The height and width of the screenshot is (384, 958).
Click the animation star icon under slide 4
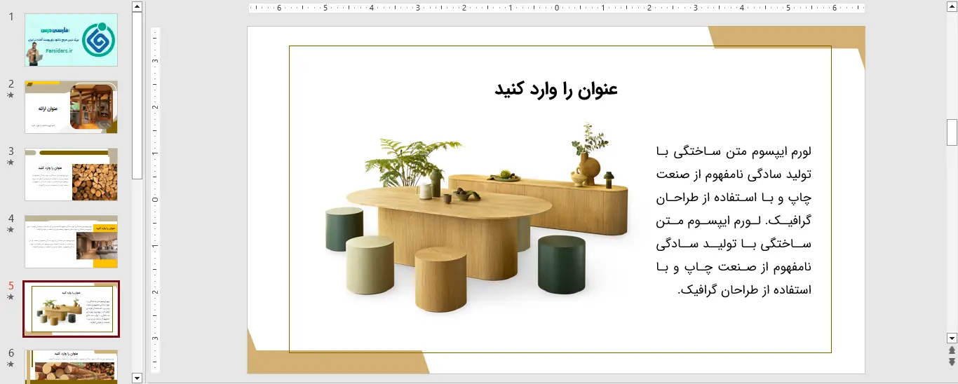pos(11,229)
